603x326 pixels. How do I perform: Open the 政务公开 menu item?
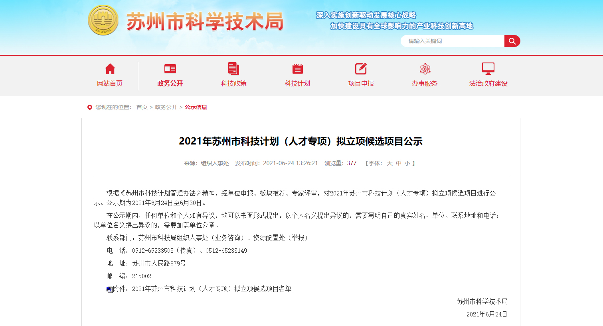coord(170,83)
